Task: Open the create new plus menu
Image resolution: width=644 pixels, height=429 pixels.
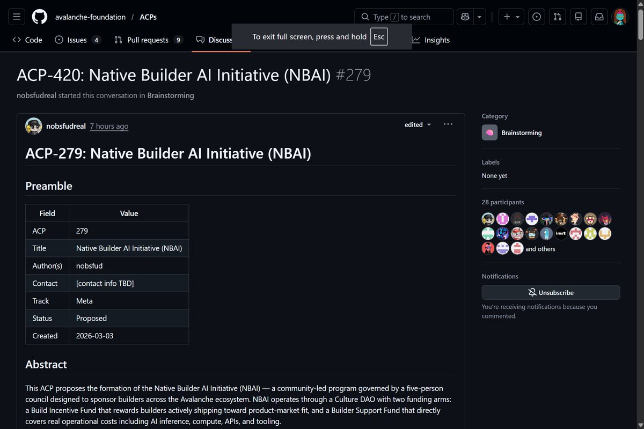Action: 511,17
